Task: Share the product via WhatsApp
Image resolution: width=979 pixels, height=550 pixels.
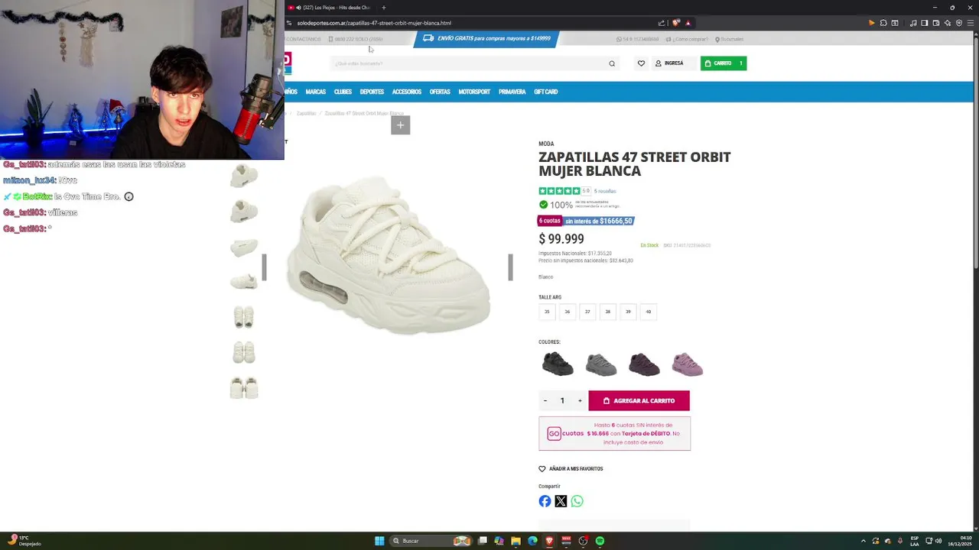Action: 577,501
